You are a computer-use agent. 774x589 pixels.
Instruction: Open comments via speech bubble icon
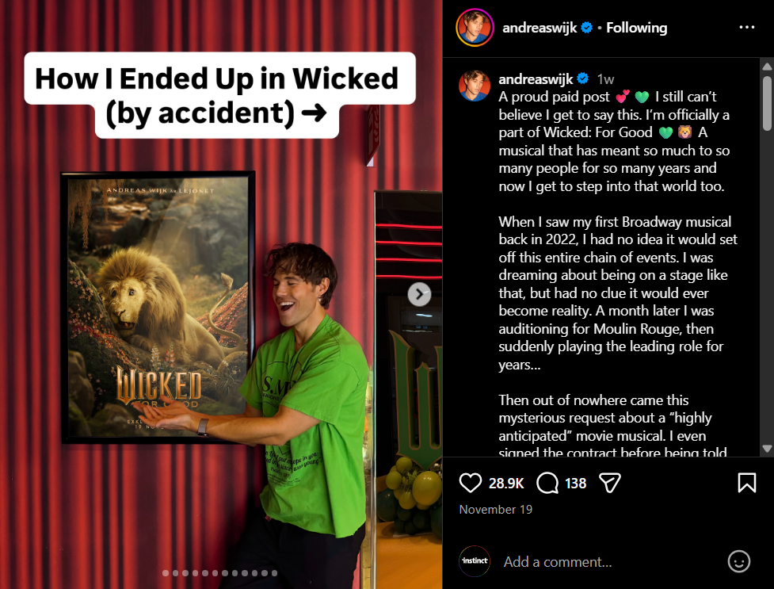[x=547, y=483]
